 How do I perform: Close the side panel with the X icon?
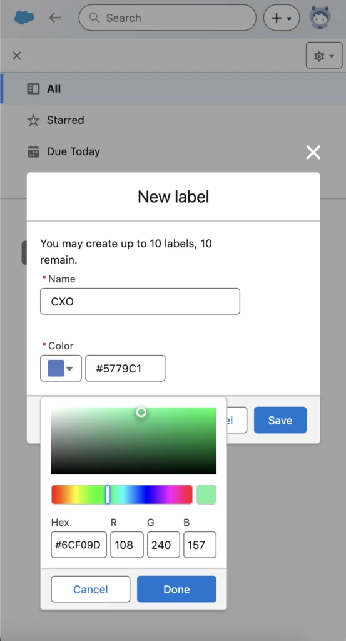coord(17,56)
